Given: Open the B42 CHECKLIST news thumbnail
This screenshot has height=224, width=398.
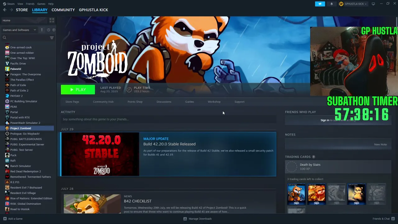Looking at the screenshot, I should pyautogui.click(x=92, y=204).
